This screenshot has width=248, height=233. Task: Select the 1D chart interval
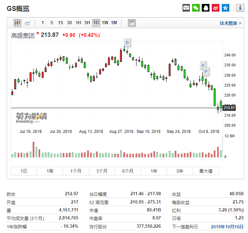pyautogui.click(x=96, y=23)
